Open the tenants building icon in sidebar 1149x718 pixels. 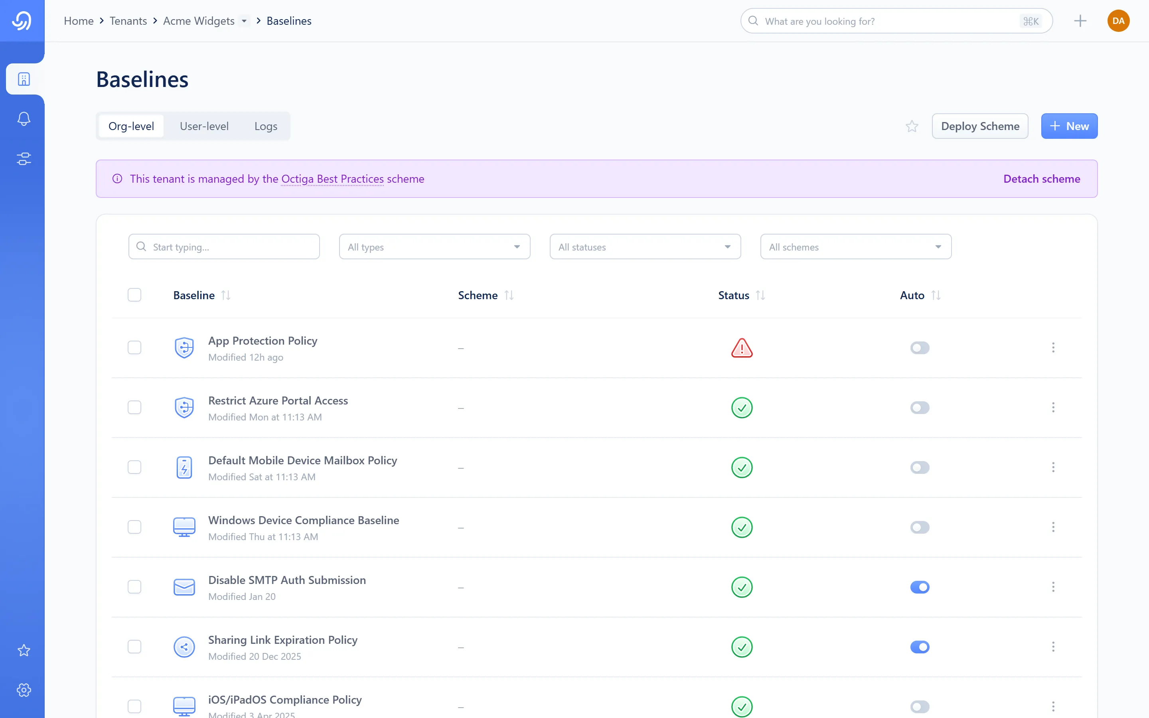[24, 79]
